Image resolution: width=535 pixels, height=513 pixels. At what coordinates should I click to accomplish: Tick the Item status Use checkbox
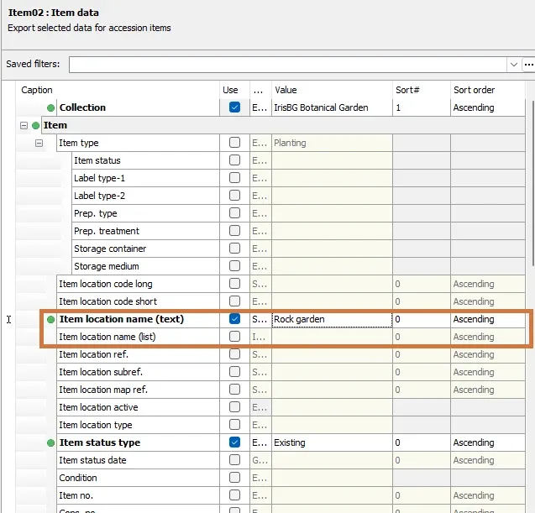(x=234, y=160)
